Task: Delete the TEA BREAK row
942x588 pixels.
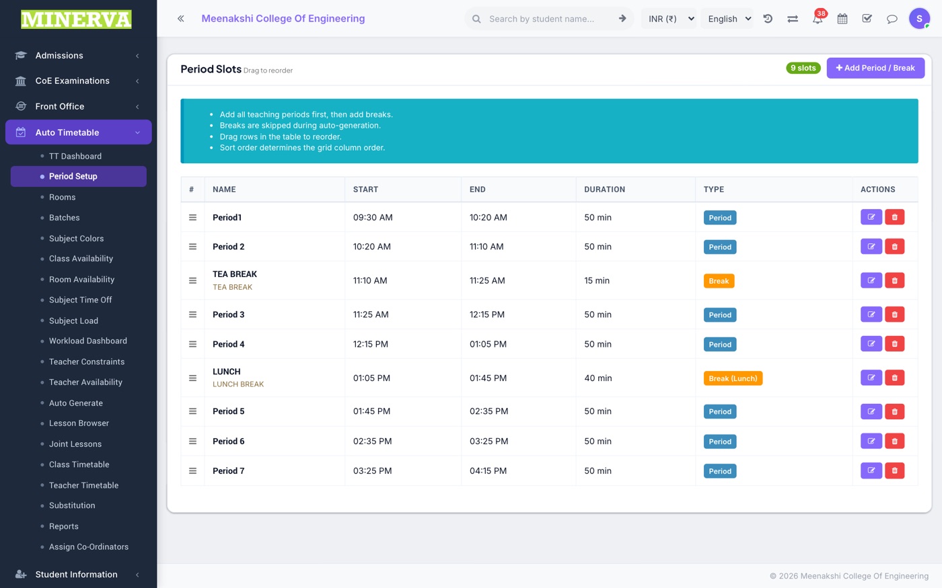Action: pos(895,280)
